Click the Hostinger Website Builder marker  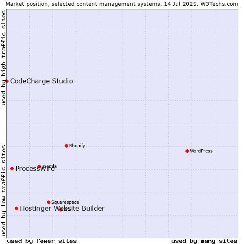(x=17, y=209)
